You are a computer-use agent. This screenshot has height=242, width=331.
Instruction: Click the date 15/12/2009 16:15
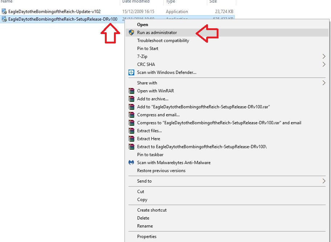[138, 11]
